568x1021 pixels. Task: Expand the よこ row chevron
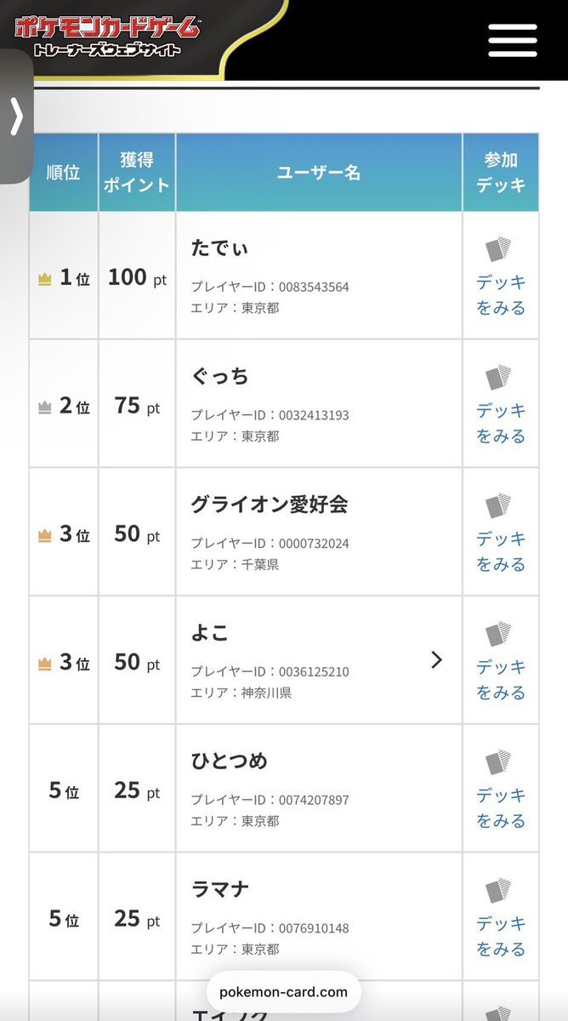point(436,659)
